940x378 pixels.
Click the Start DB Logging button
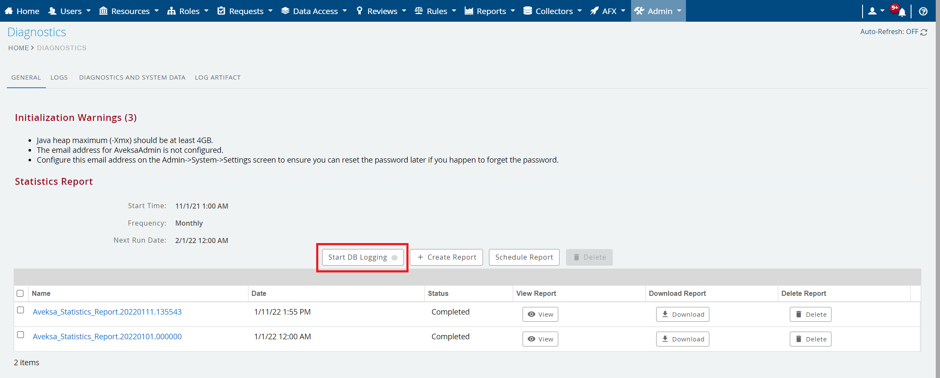pos(363,258)
